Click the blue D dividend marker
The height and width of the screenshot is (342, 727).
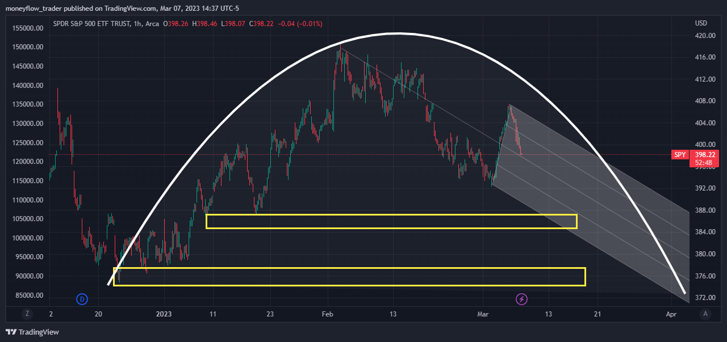coord(82,299)
